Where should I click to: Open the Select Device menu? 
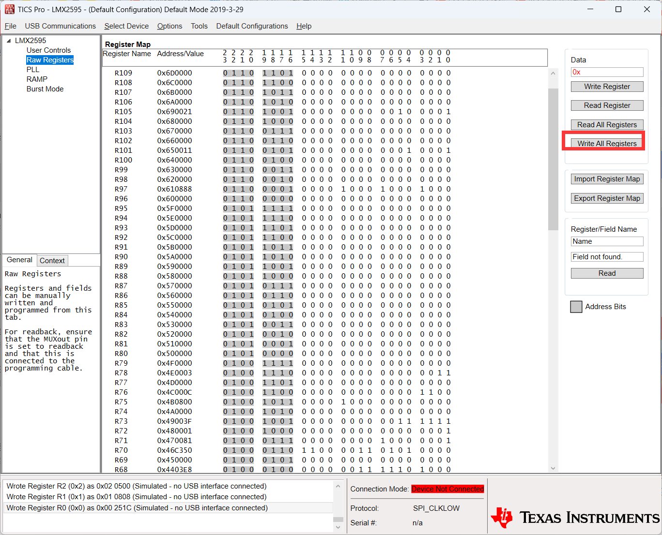(126, 26)
